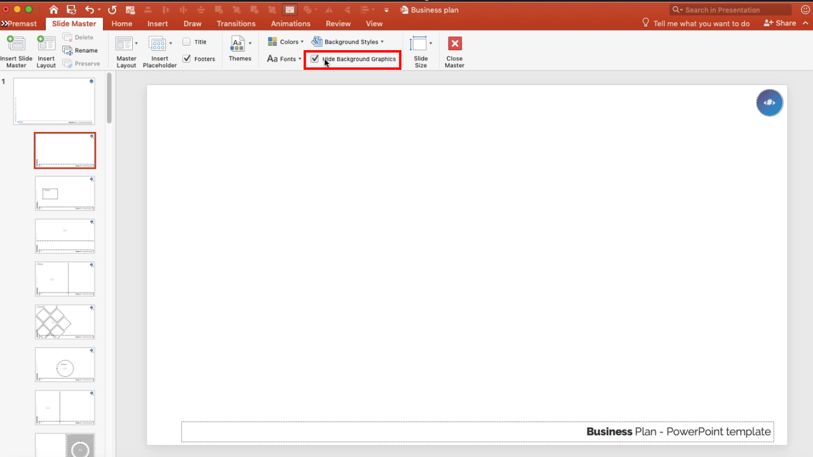Viewport: 813px width, 457px height.
Task: Click the Themes icon
Action: (x=239, y=51)
